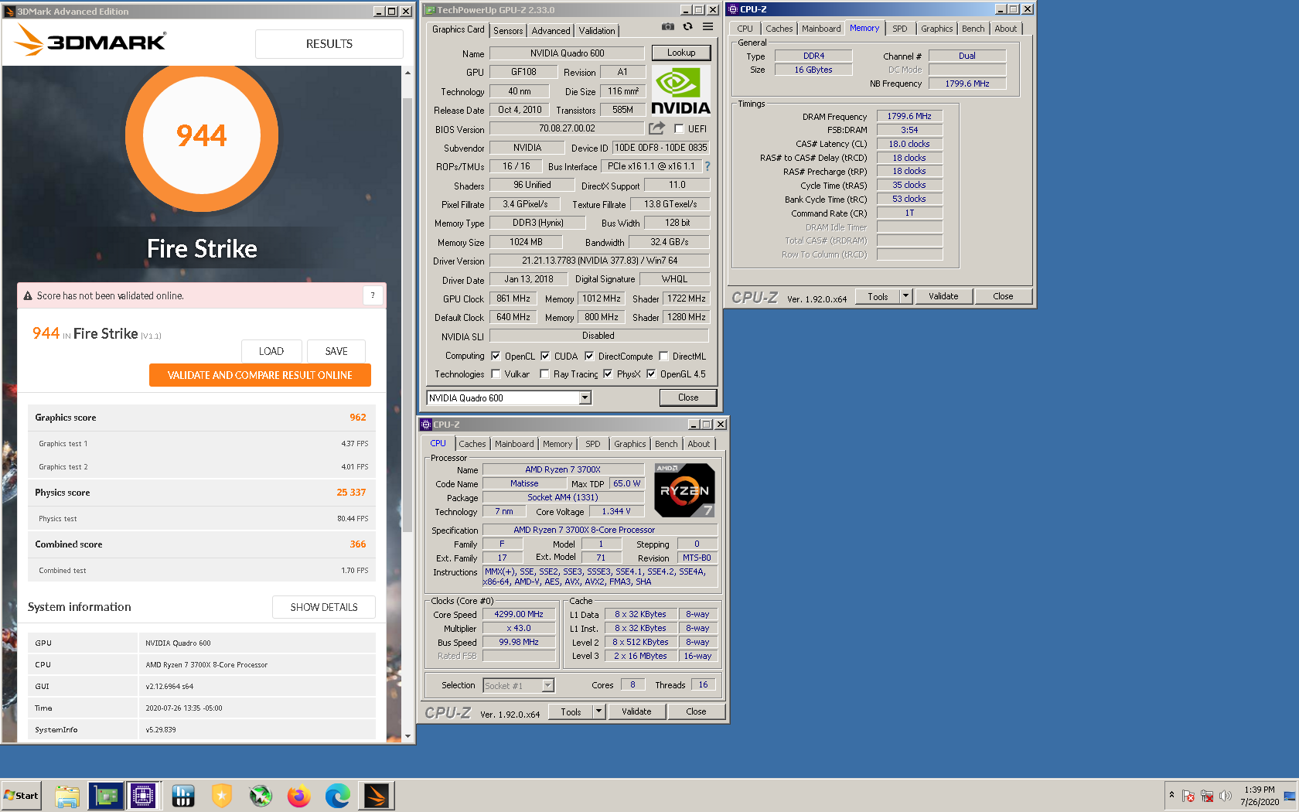Open Tools dropdown arrow in Memory CPU-Z window
Viewport: 1299px width, 812px height.
pos(906,296)
